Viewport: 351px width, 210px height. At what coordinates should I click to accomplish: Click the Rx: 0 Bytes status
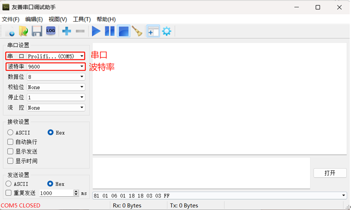tap(127, 205)
